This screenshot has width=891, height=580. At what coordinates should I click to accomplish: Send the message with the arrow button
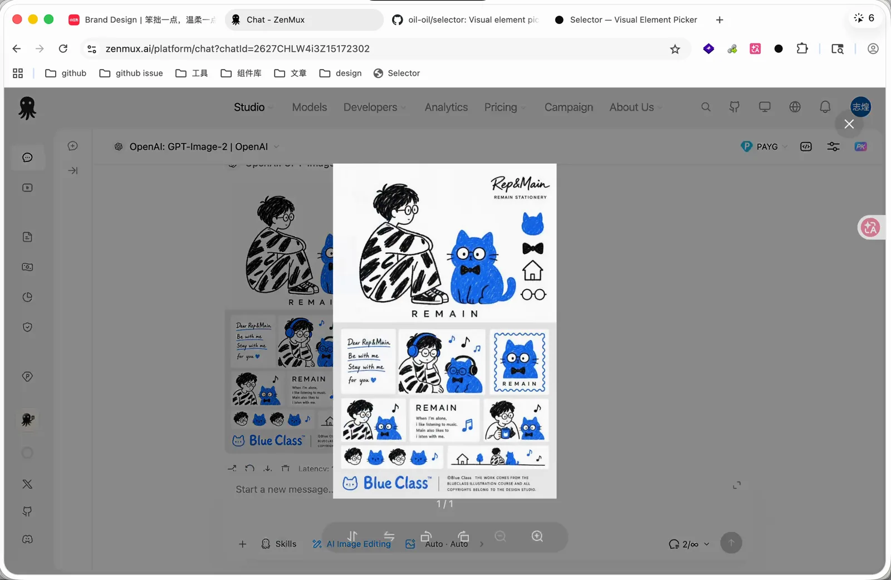tap(731, 543)
